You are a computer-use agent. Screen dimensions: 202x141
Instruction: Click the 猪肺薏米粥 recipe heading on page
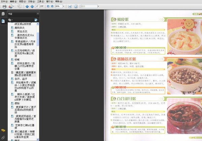(126, 59)
